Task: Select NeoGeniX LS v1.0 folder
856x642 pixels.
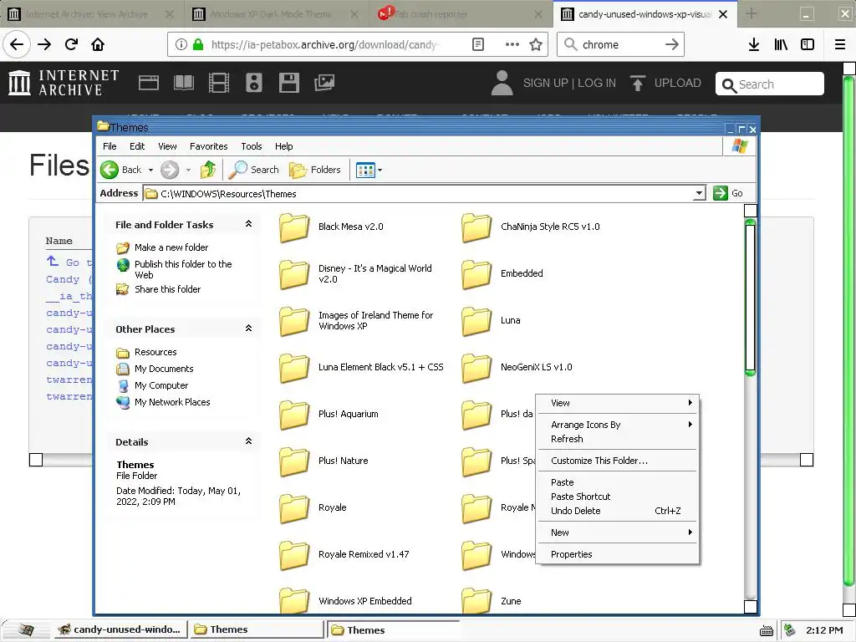Action: pyautogui.click(x=517, y=368)
